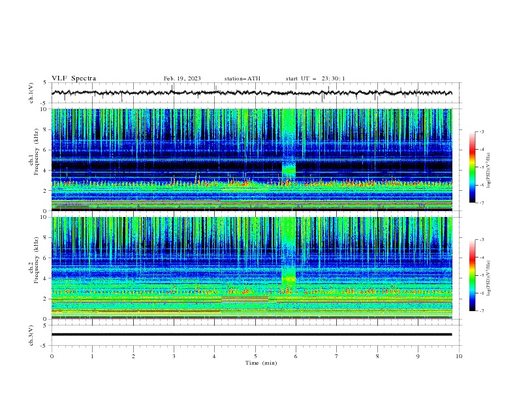Viewport: 517px width, 400px height.
Task: Click the ch.3 flat black trace
Action: 251,335
